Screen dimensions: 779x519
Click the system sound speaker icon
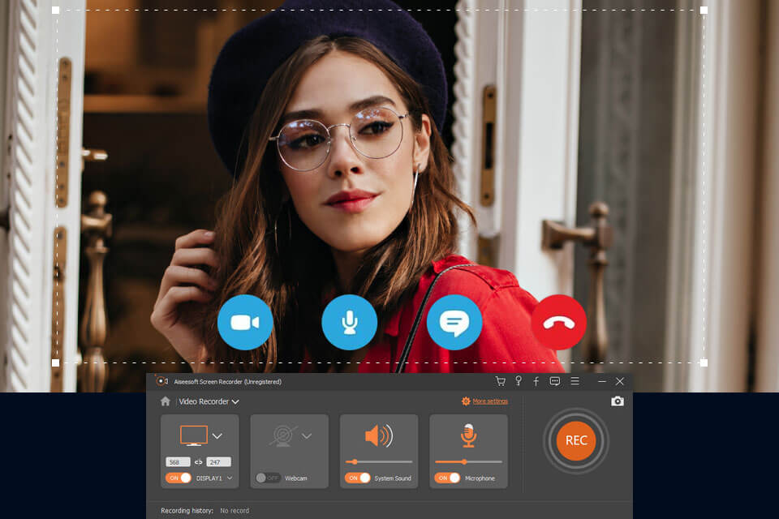379,435
